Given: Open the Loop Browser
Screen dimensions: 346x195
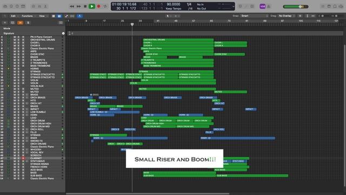Looking at the screenshot, I should (x=335, y=6).
